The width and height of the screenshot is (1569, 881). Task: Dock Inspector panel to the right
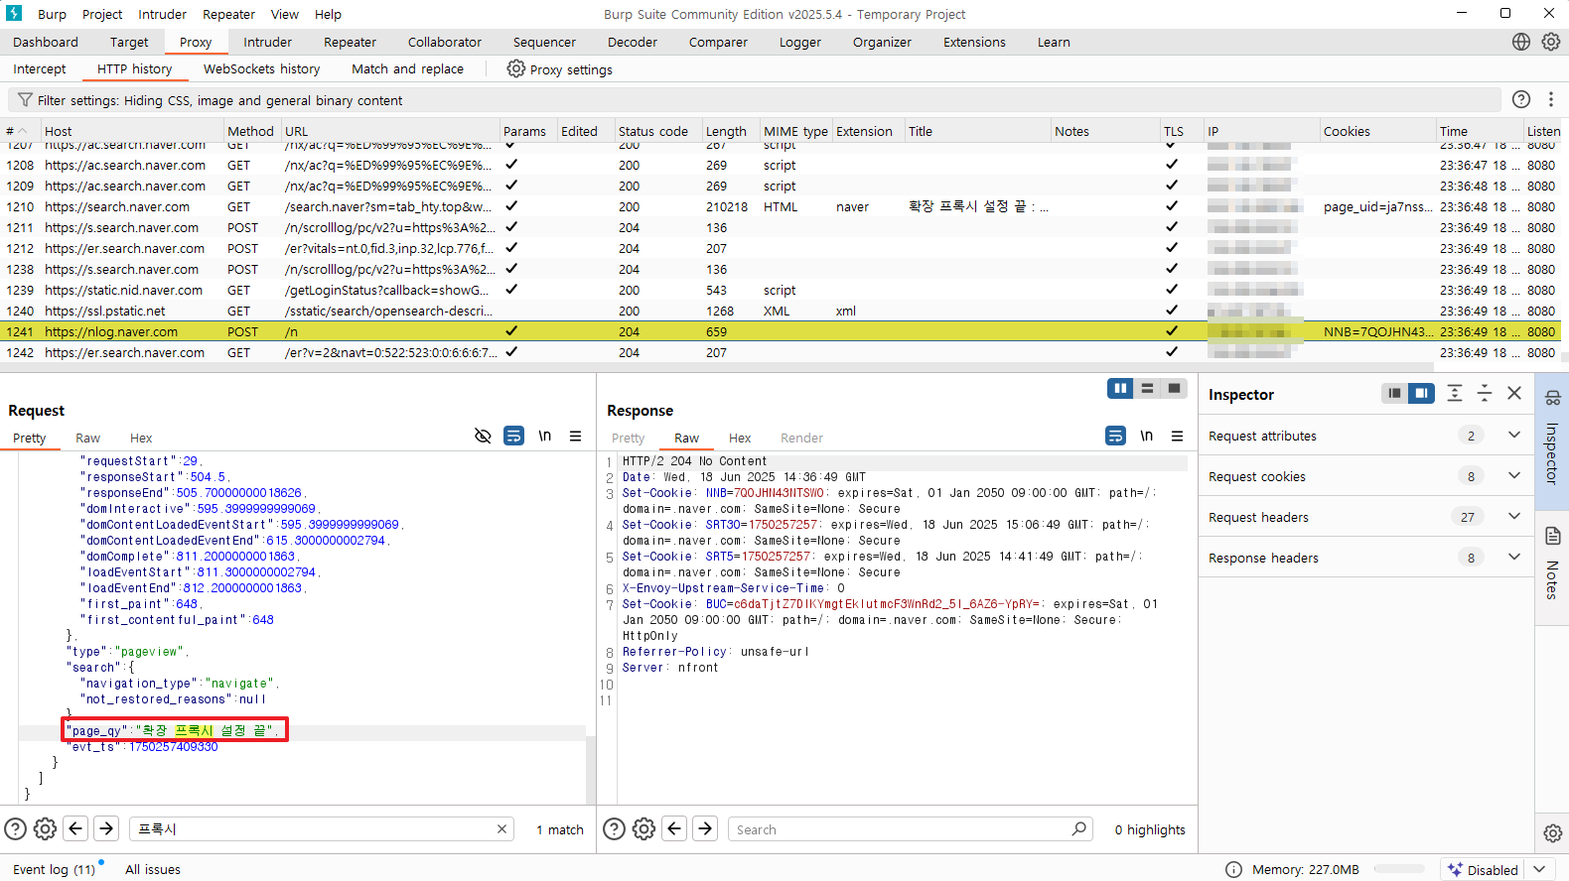pyautogui.click(x=1421, y=394)
